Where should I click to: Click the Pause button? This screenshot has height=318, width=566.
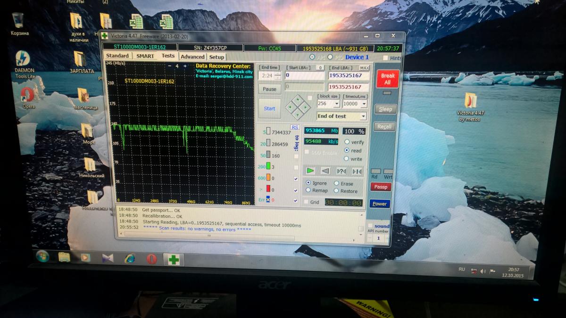(269, 89)
